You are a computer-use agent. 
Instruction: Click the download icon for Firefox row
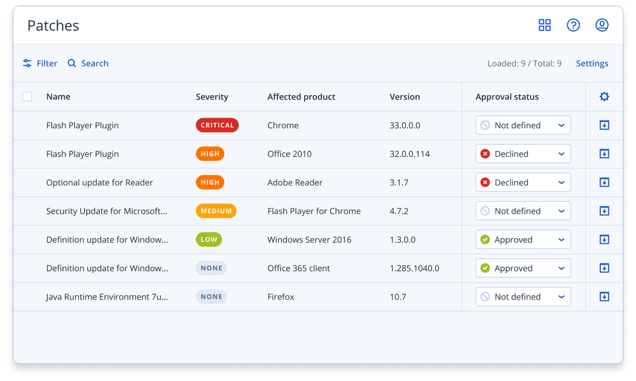pyautogui.click(x=604, y=297)
